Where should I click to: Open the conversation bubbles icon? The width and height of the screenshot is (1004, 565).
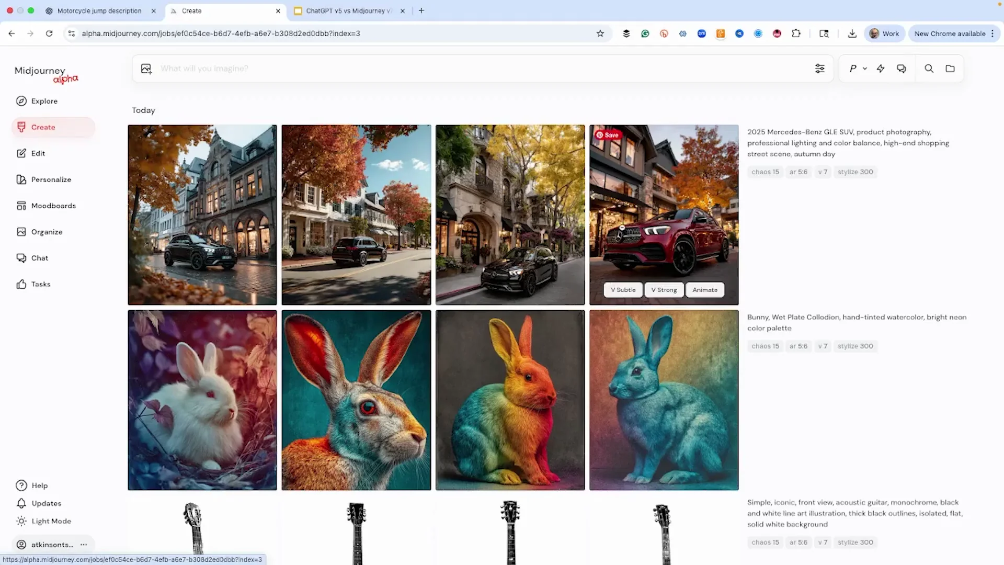tap(902, 69)
